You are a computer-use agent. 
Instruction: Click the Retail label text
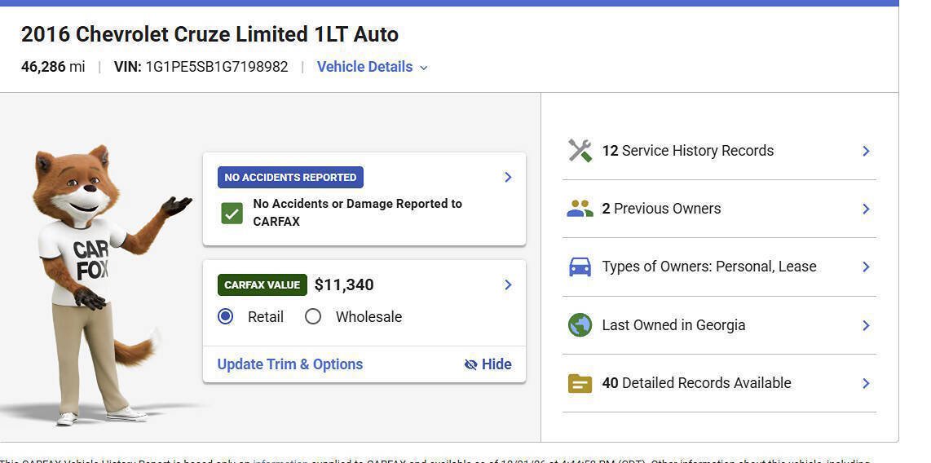point(266,317)
